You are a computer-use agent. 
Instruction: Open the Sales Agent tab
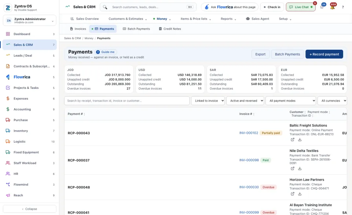click(x=257, y=19)
